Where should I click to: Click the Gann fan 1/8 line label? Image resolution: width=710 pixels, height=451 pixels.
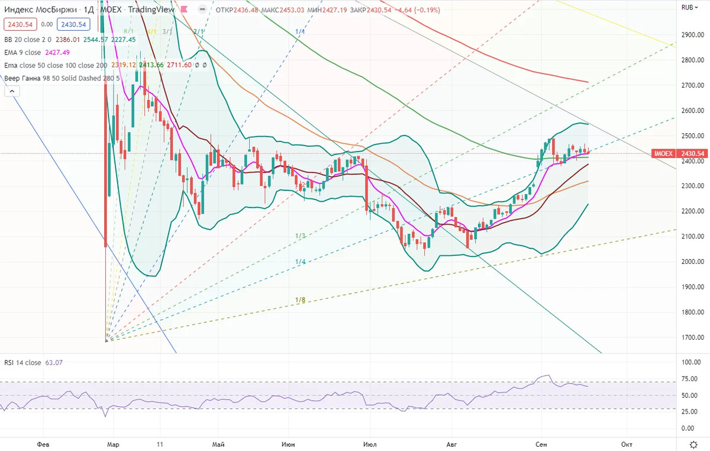(300, 300)
